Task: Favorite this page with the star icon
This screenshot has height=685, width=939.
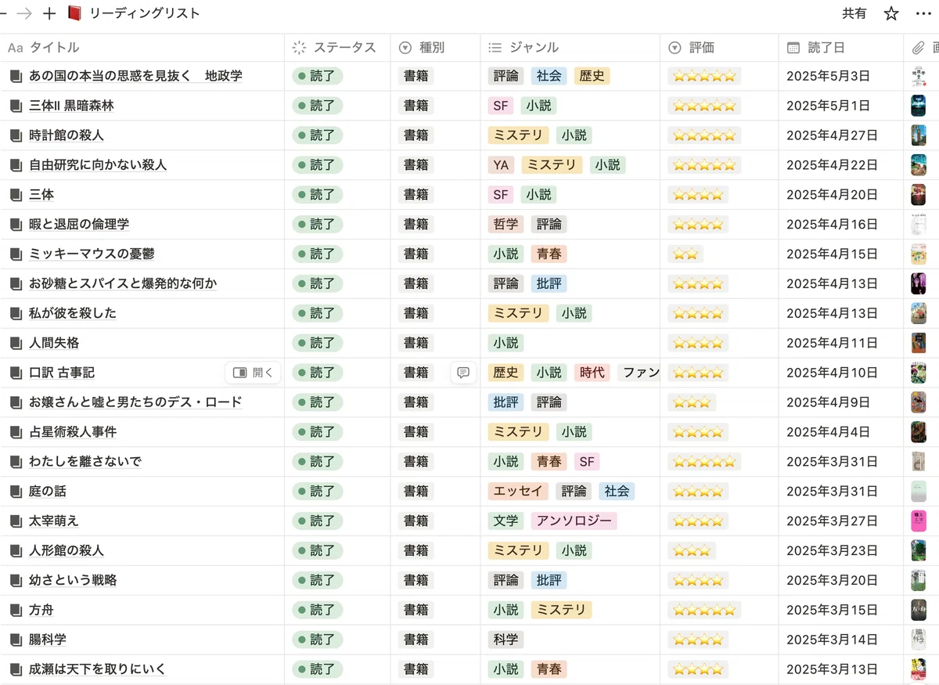Action: pyautogui.click(x=891, y=13)
